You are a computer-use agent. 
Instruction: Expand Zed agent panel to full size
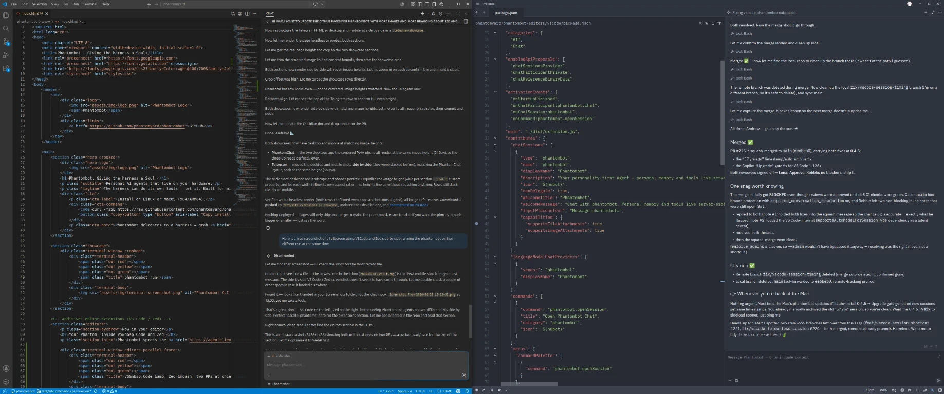[933, 12]
